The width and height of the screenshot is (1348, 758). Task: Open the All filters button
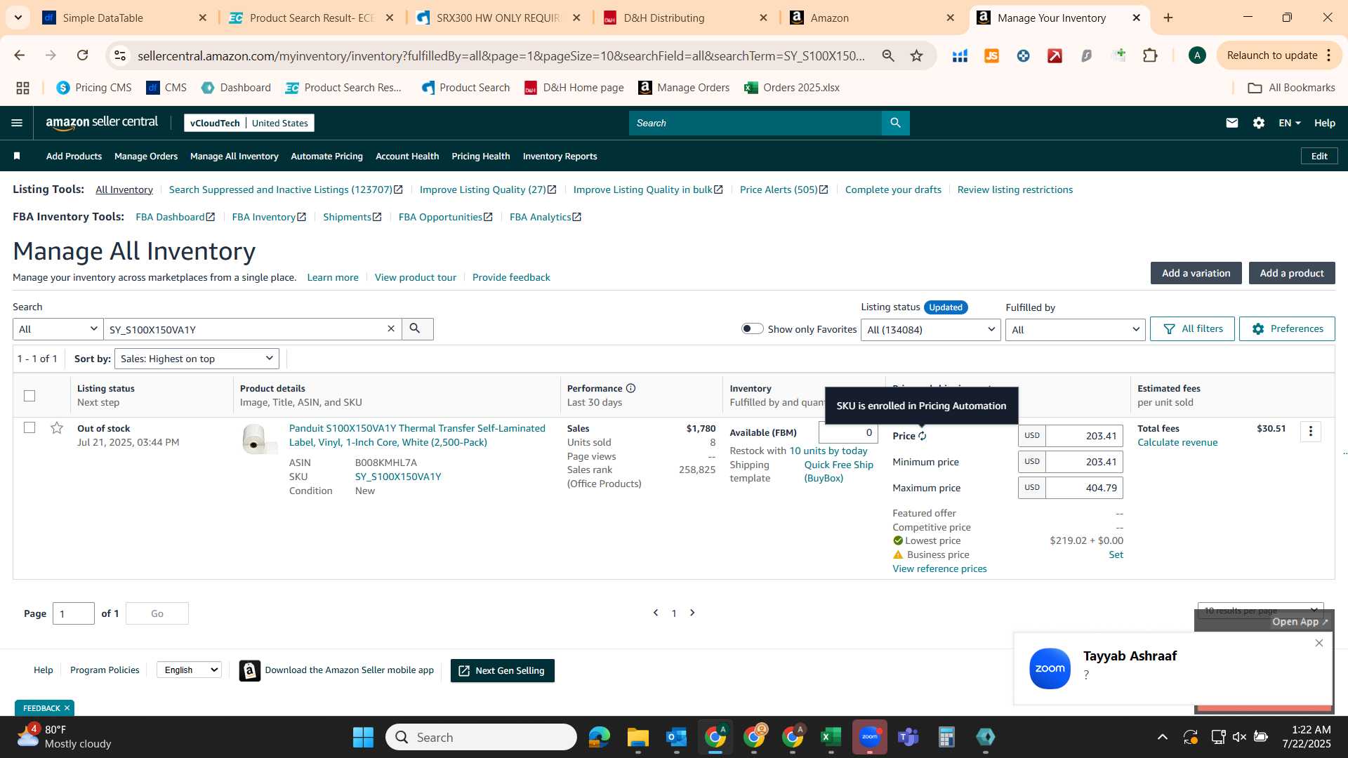1191,328
